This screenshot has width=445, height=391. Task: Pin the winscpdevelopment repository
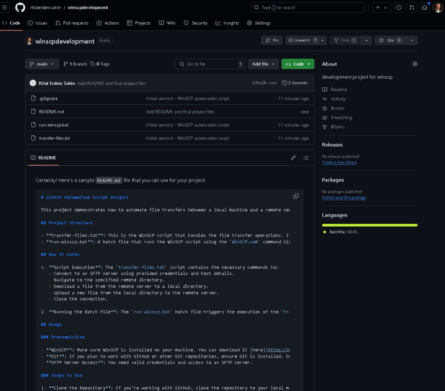click(x=272, y=40)
